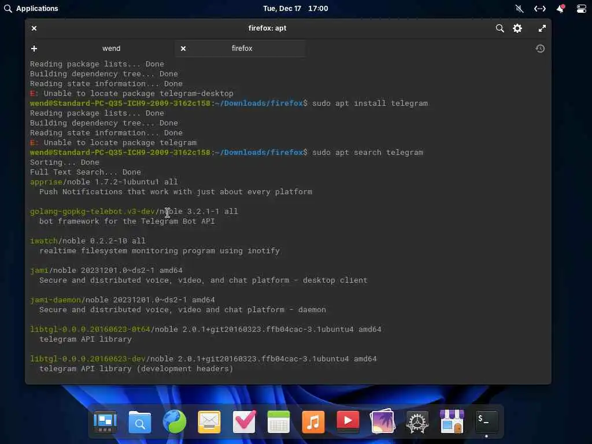Launch Files from the dock
Viewport: 592px width, 444px height.
140,421
